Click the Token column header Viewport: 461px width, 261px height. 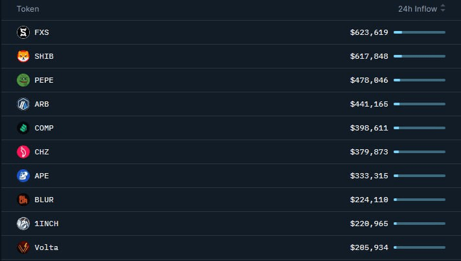[28, 9]
